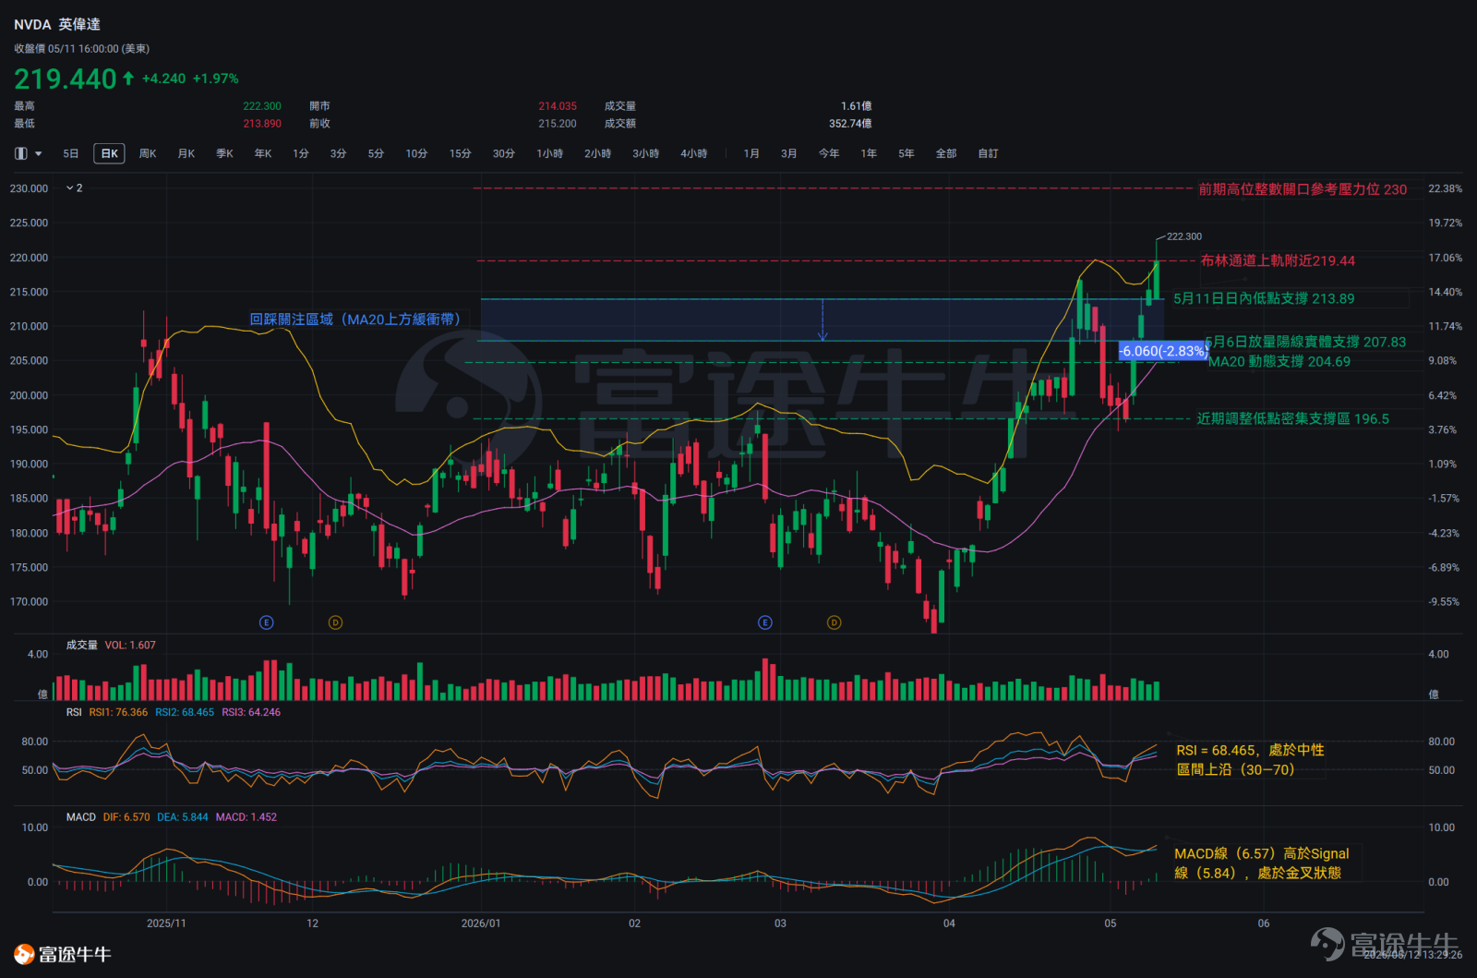Screen dimensions: 1477x978
Task: Choose the 30分 interval
Action: tap(504, 153)
